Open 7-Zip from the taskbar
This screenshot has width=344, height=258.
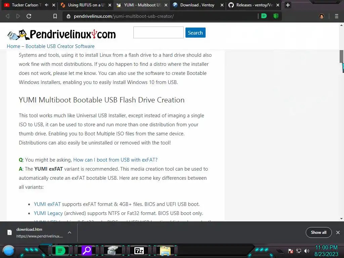pos(139,251)
